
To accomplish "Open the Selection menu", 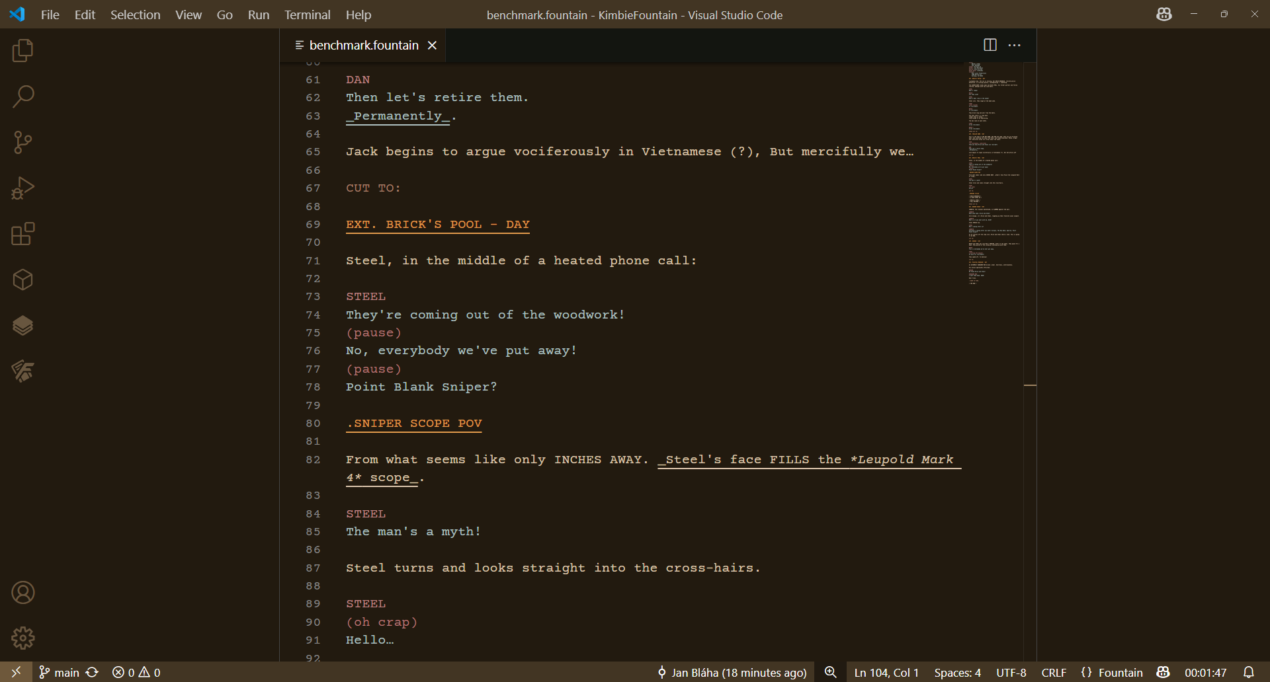I will [x=136, y=15].
